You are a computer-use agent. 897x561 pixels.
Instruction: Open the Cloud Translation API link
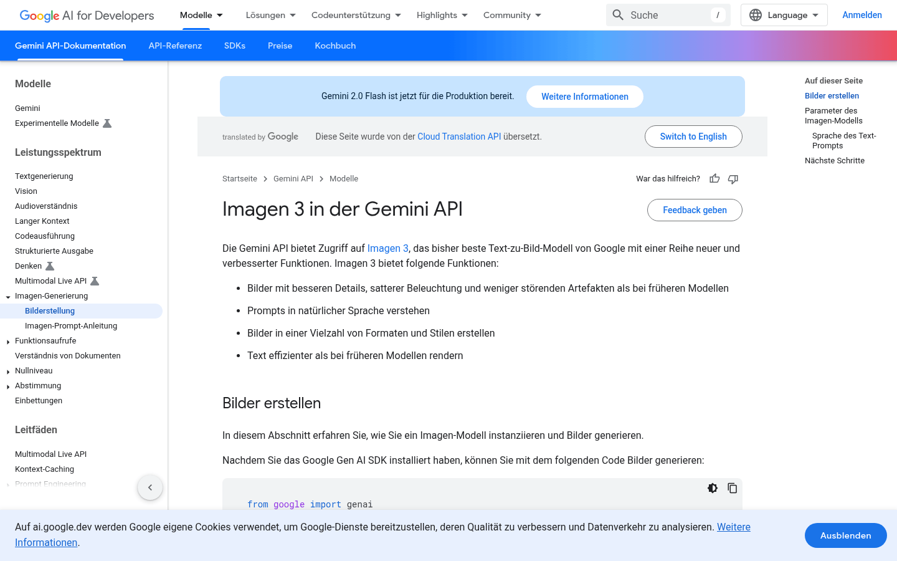click(x=459, y=137)
